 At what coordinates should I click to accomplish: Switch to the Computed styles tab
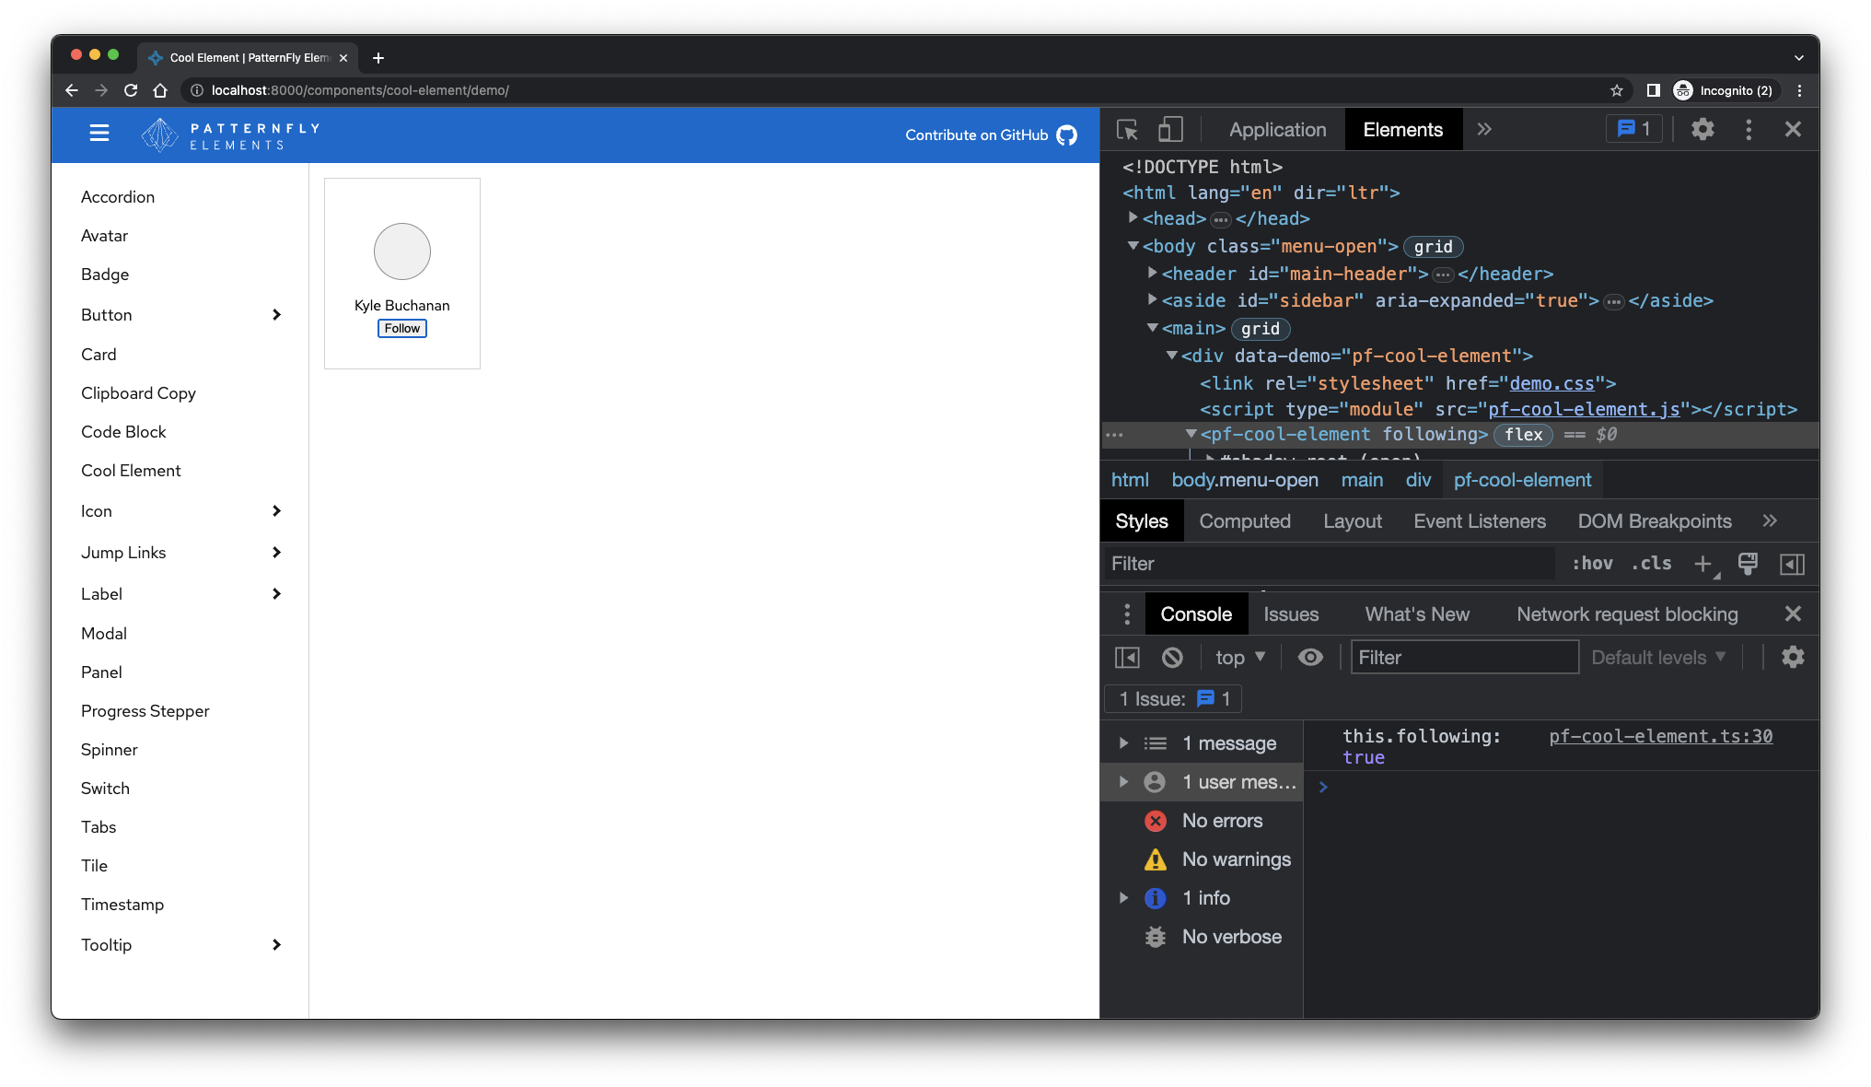(x=1244, y=521)
